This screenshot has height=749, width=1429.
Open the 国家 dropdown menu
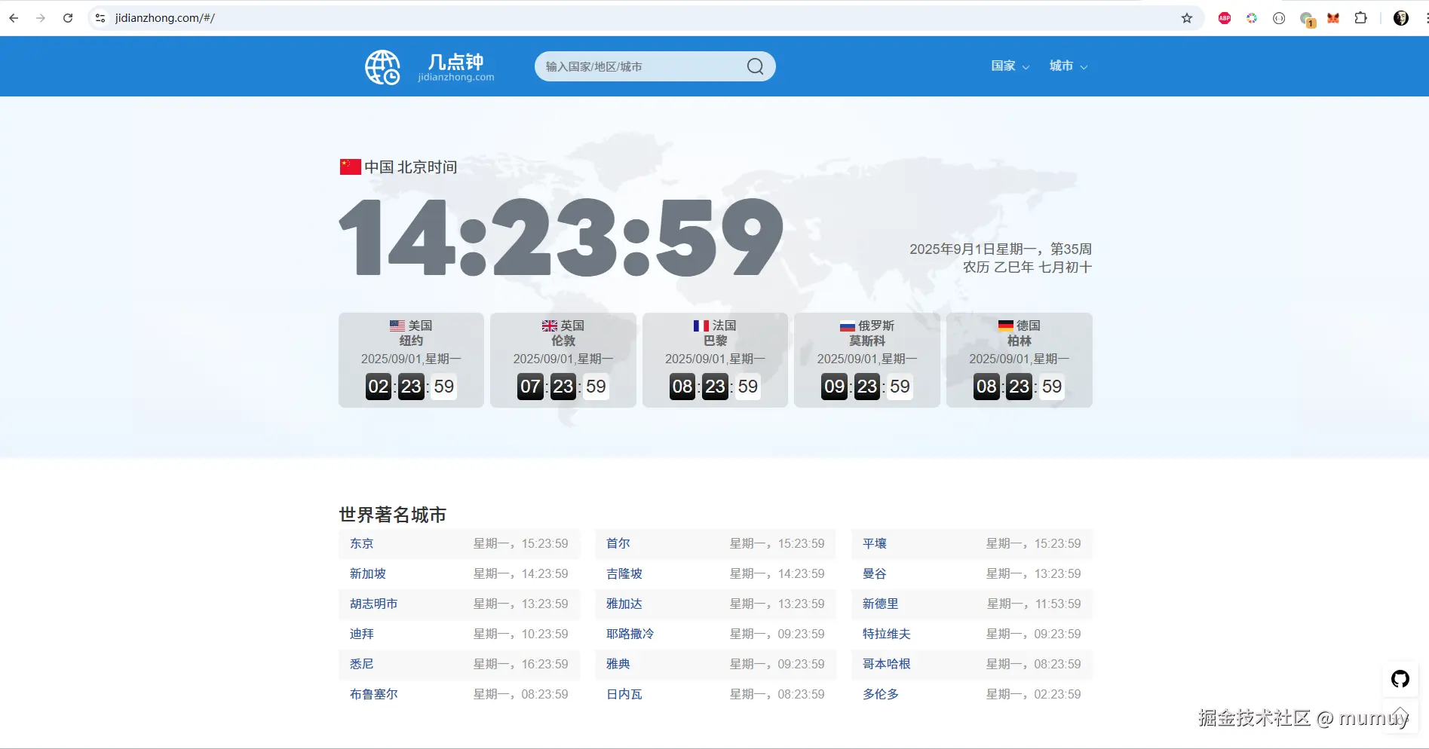coord(1009,66)
